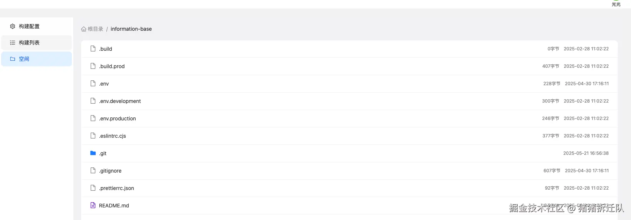Open the .git folder name
The image size is (631, 220).
103,153
